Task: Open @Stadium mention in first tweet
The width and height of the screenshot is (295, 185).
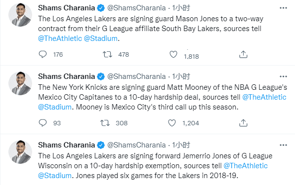Action: point(101,38)
